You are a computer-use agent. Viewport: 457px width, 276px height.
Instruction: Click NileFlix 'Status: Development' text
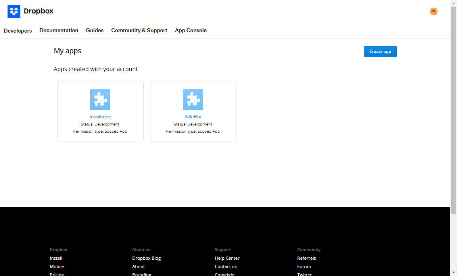193,124
